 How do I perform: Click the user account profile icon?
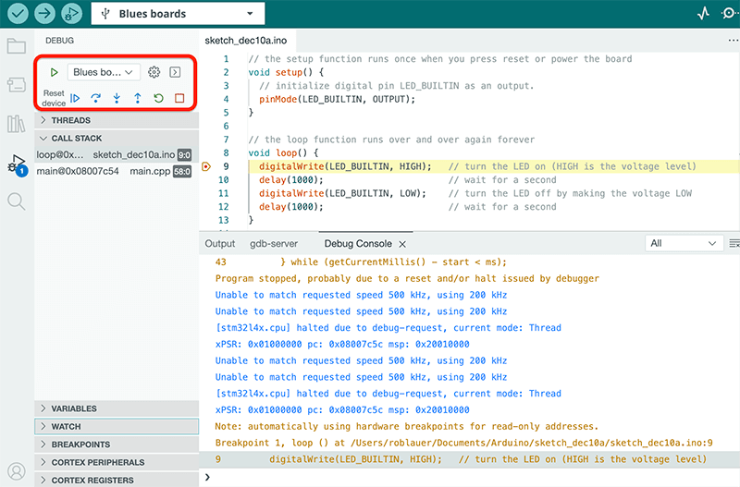pos(17,471)
